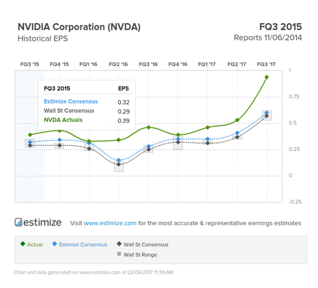Viewport: 318px width, 288px height.
Task: Click the green Actual data point for FQ3 '17
Action: click(x=267, y=77)
